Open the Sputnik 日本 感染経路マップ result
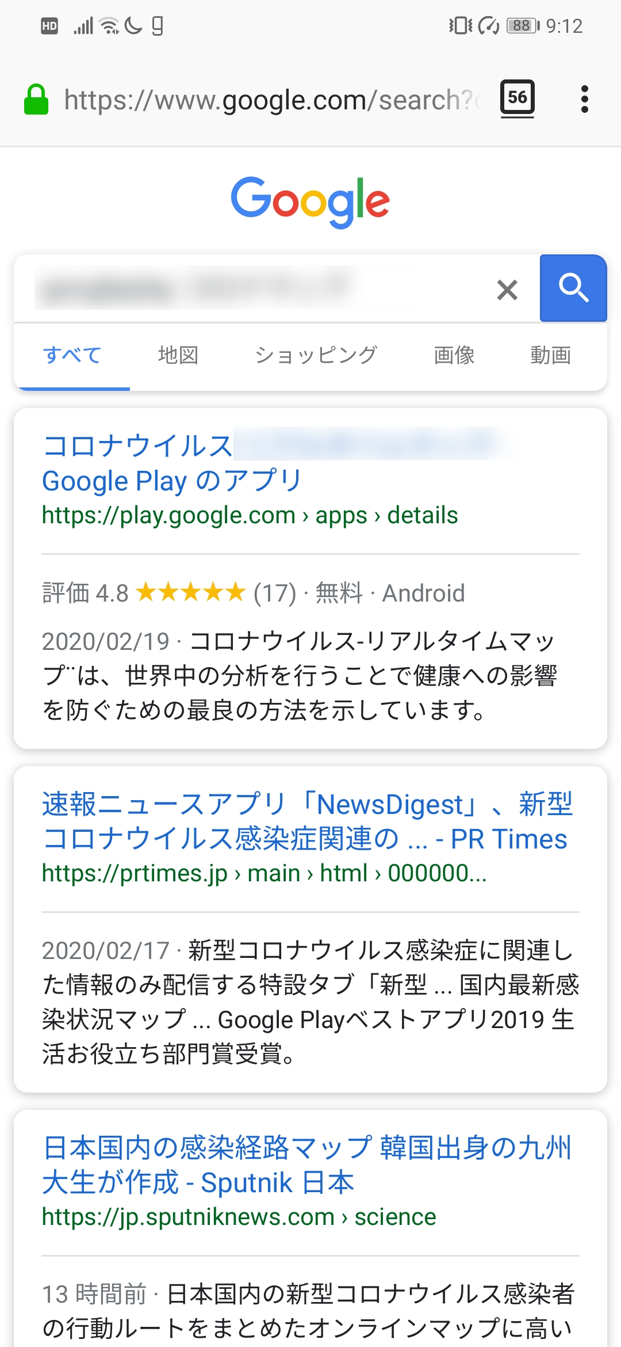Image resolution: width=621 pixels, height=1347 pixels. pos(308,1165)
